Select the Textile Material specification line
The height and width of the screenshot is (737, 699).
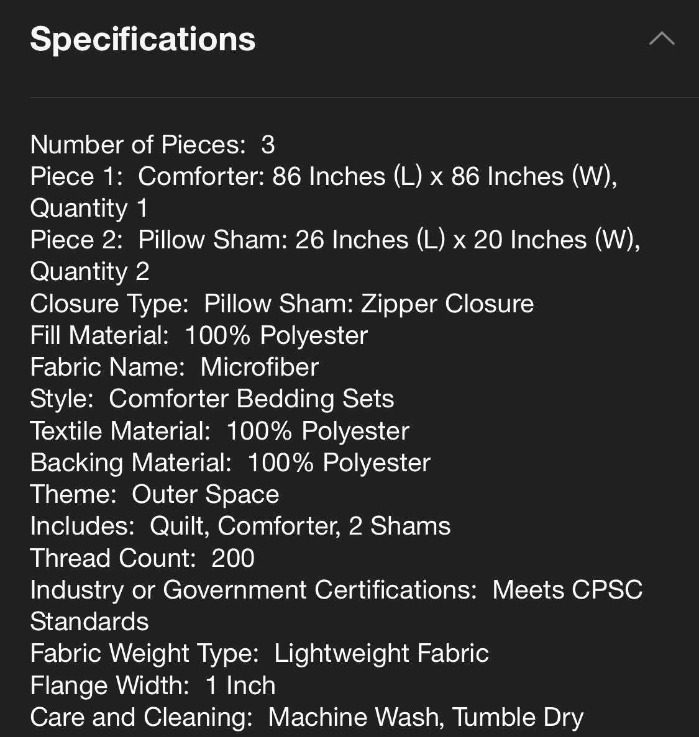pos(220,431)
